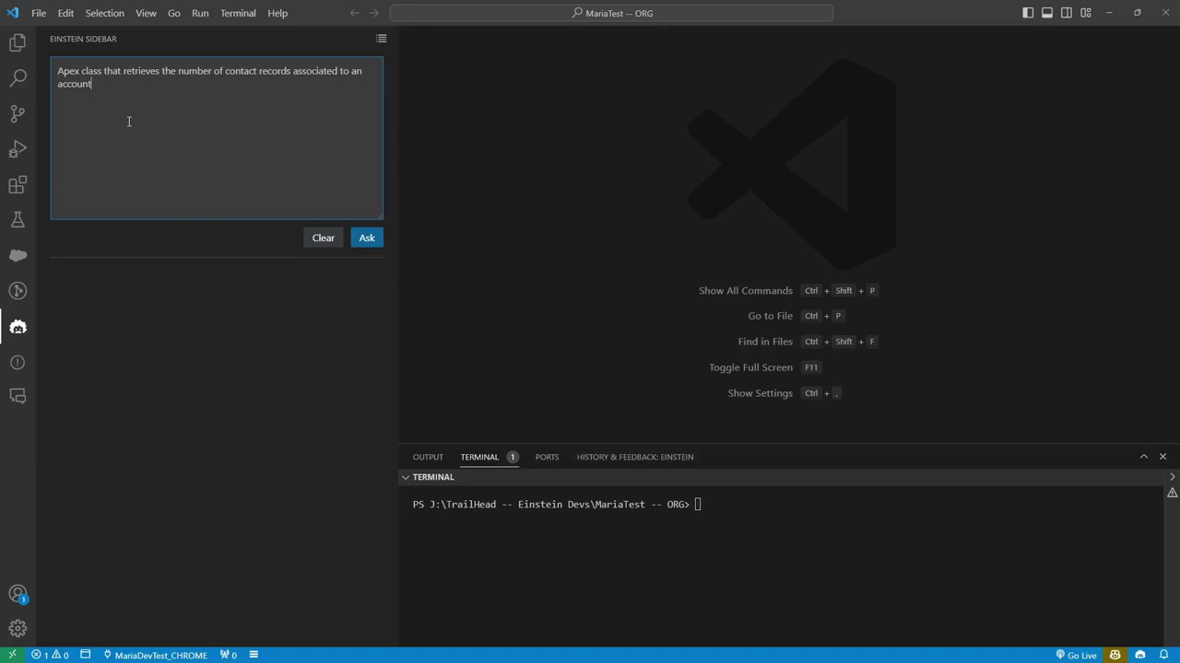Screen dimensions: 1180x663
Task: Go back using the left arrow
Action: coord(354,13)
